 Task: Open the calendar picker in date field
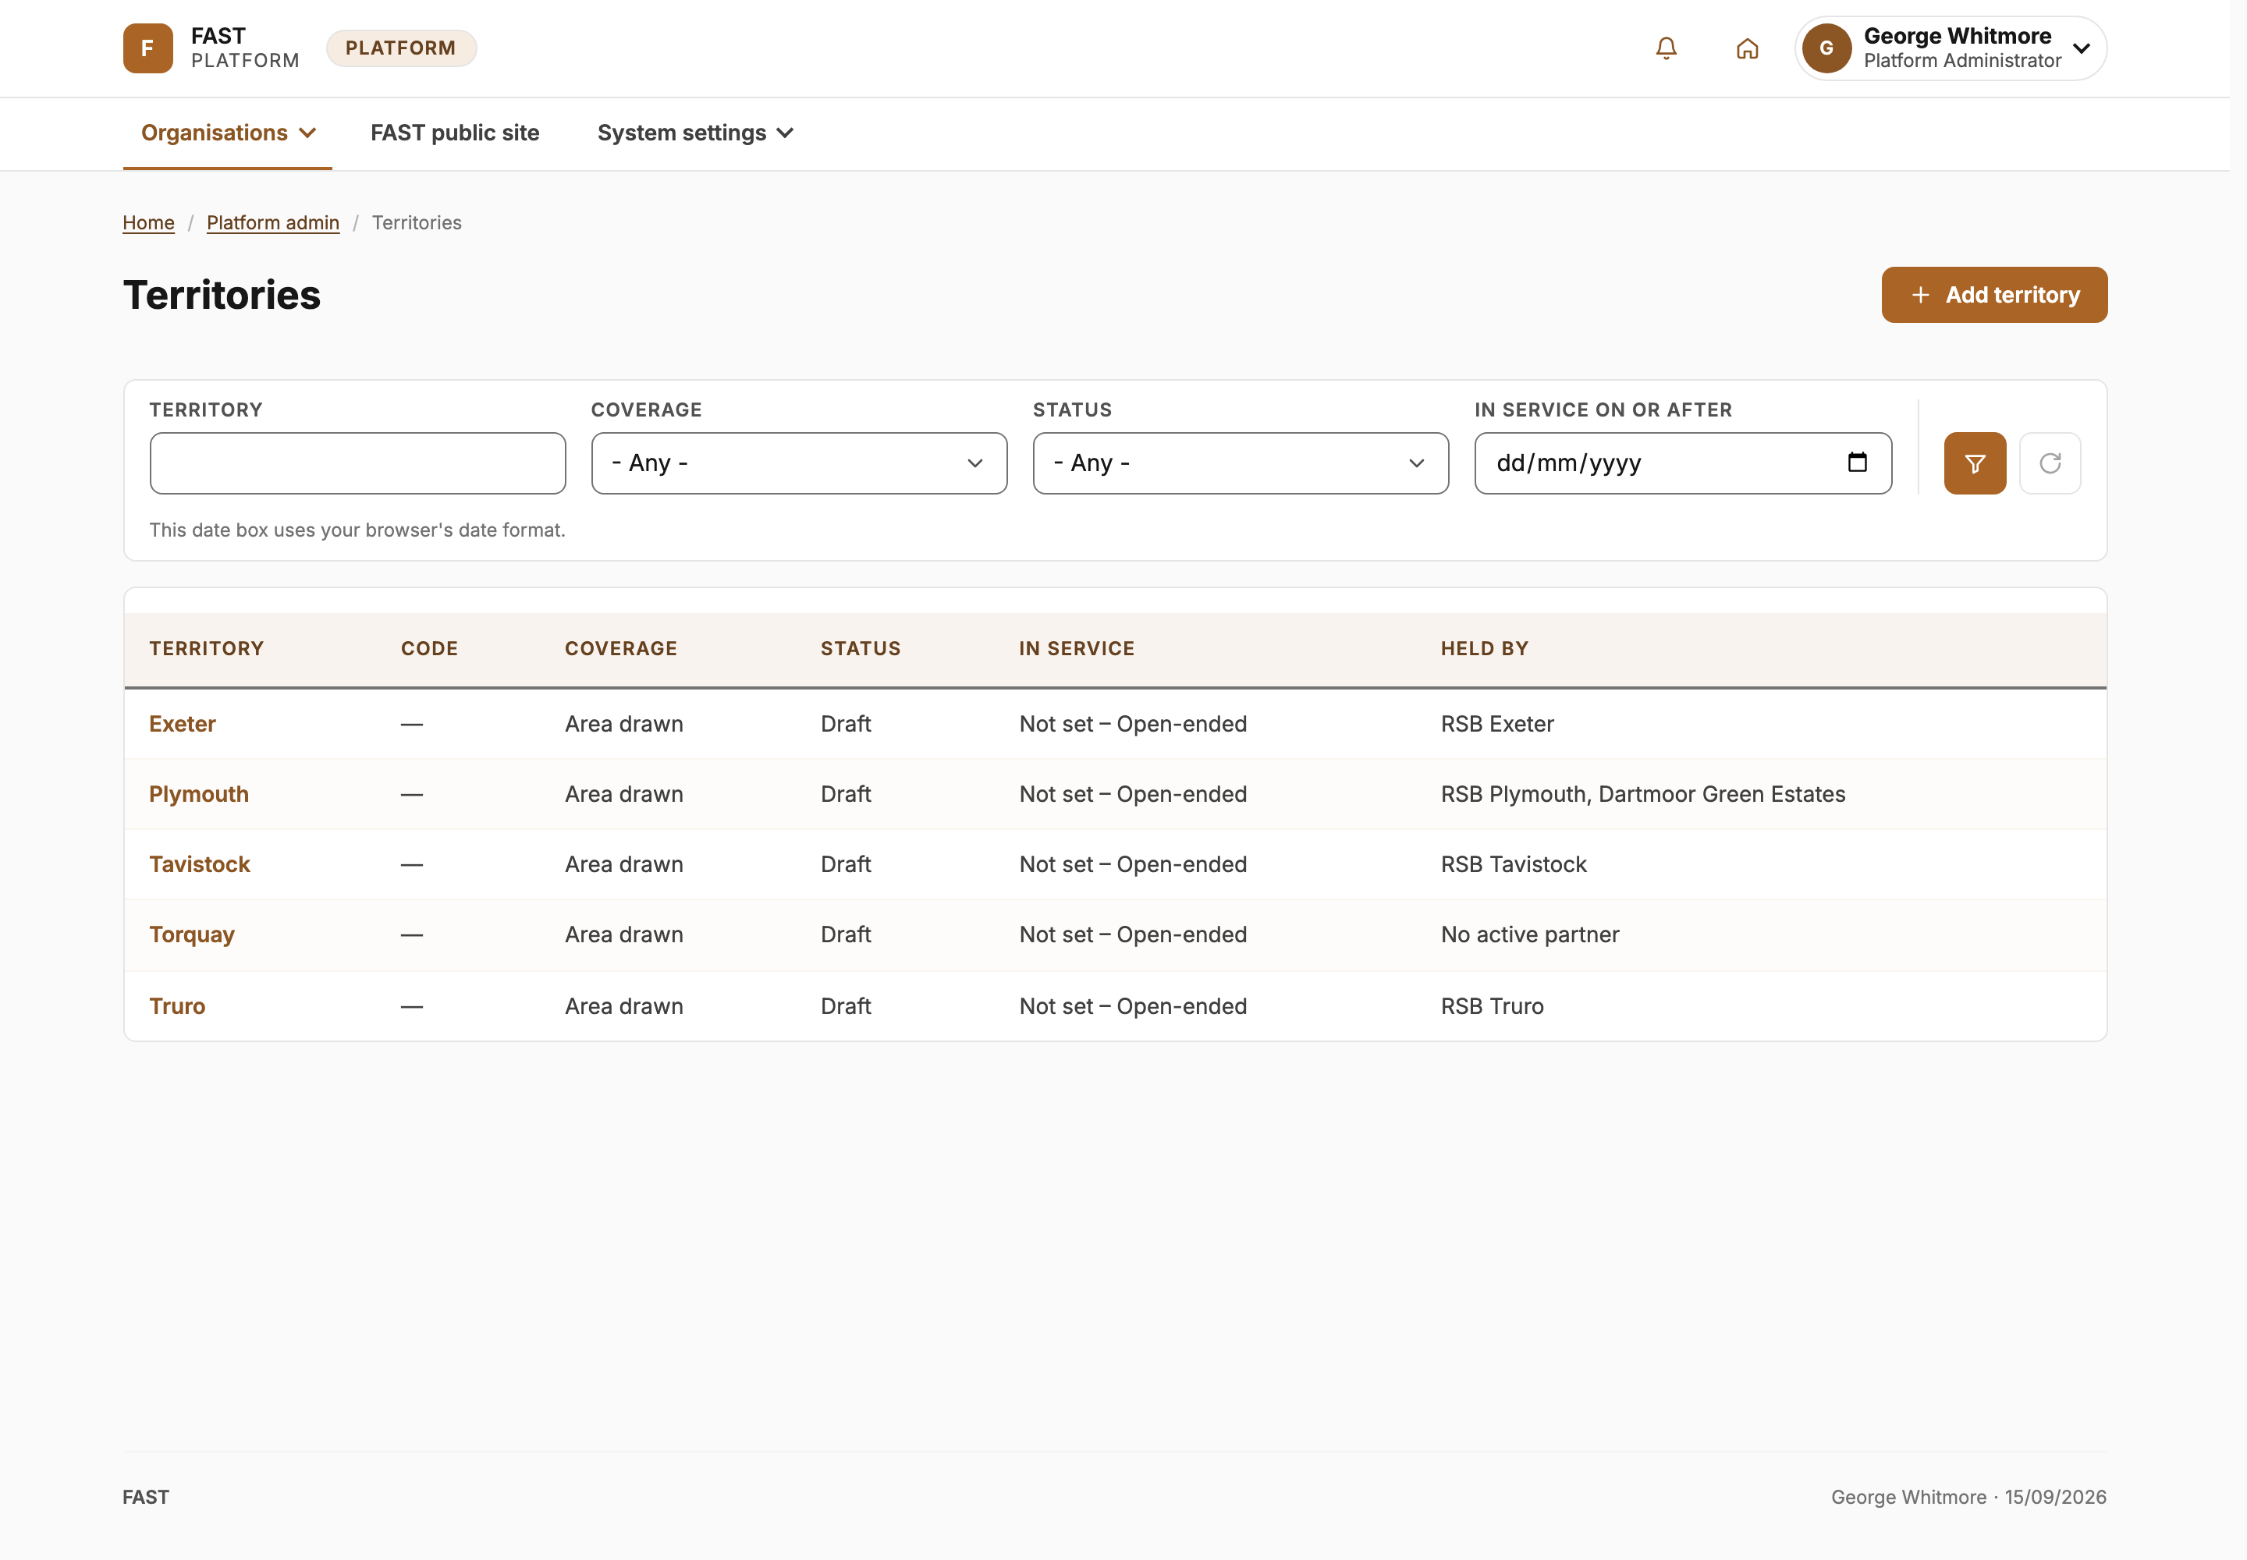click(x=1857, y=463)
